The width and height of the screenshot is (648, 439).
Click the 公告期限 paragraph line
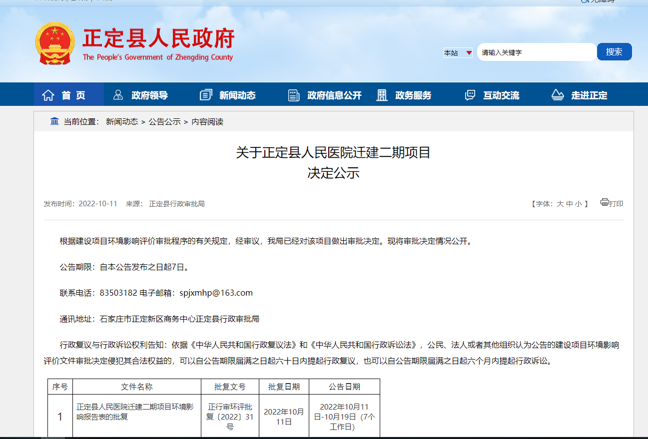124,267
